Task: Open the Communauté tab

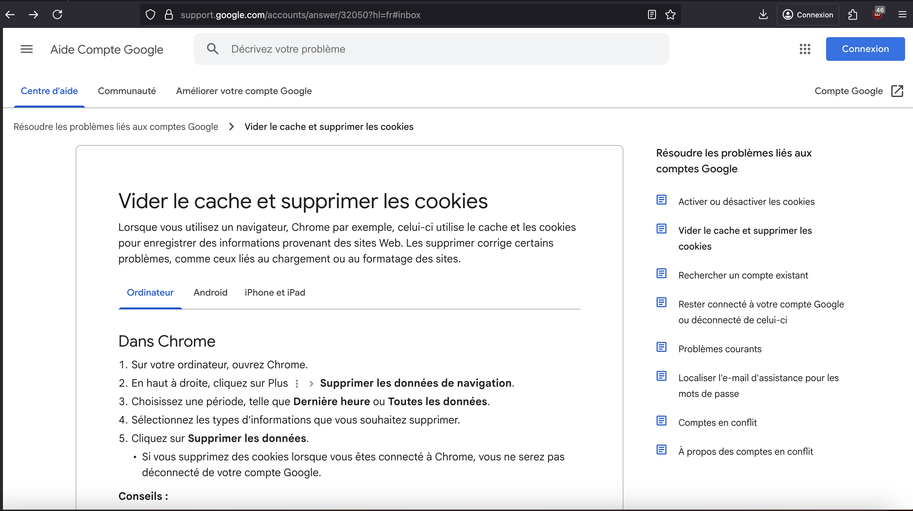Action: click(126, 91)
